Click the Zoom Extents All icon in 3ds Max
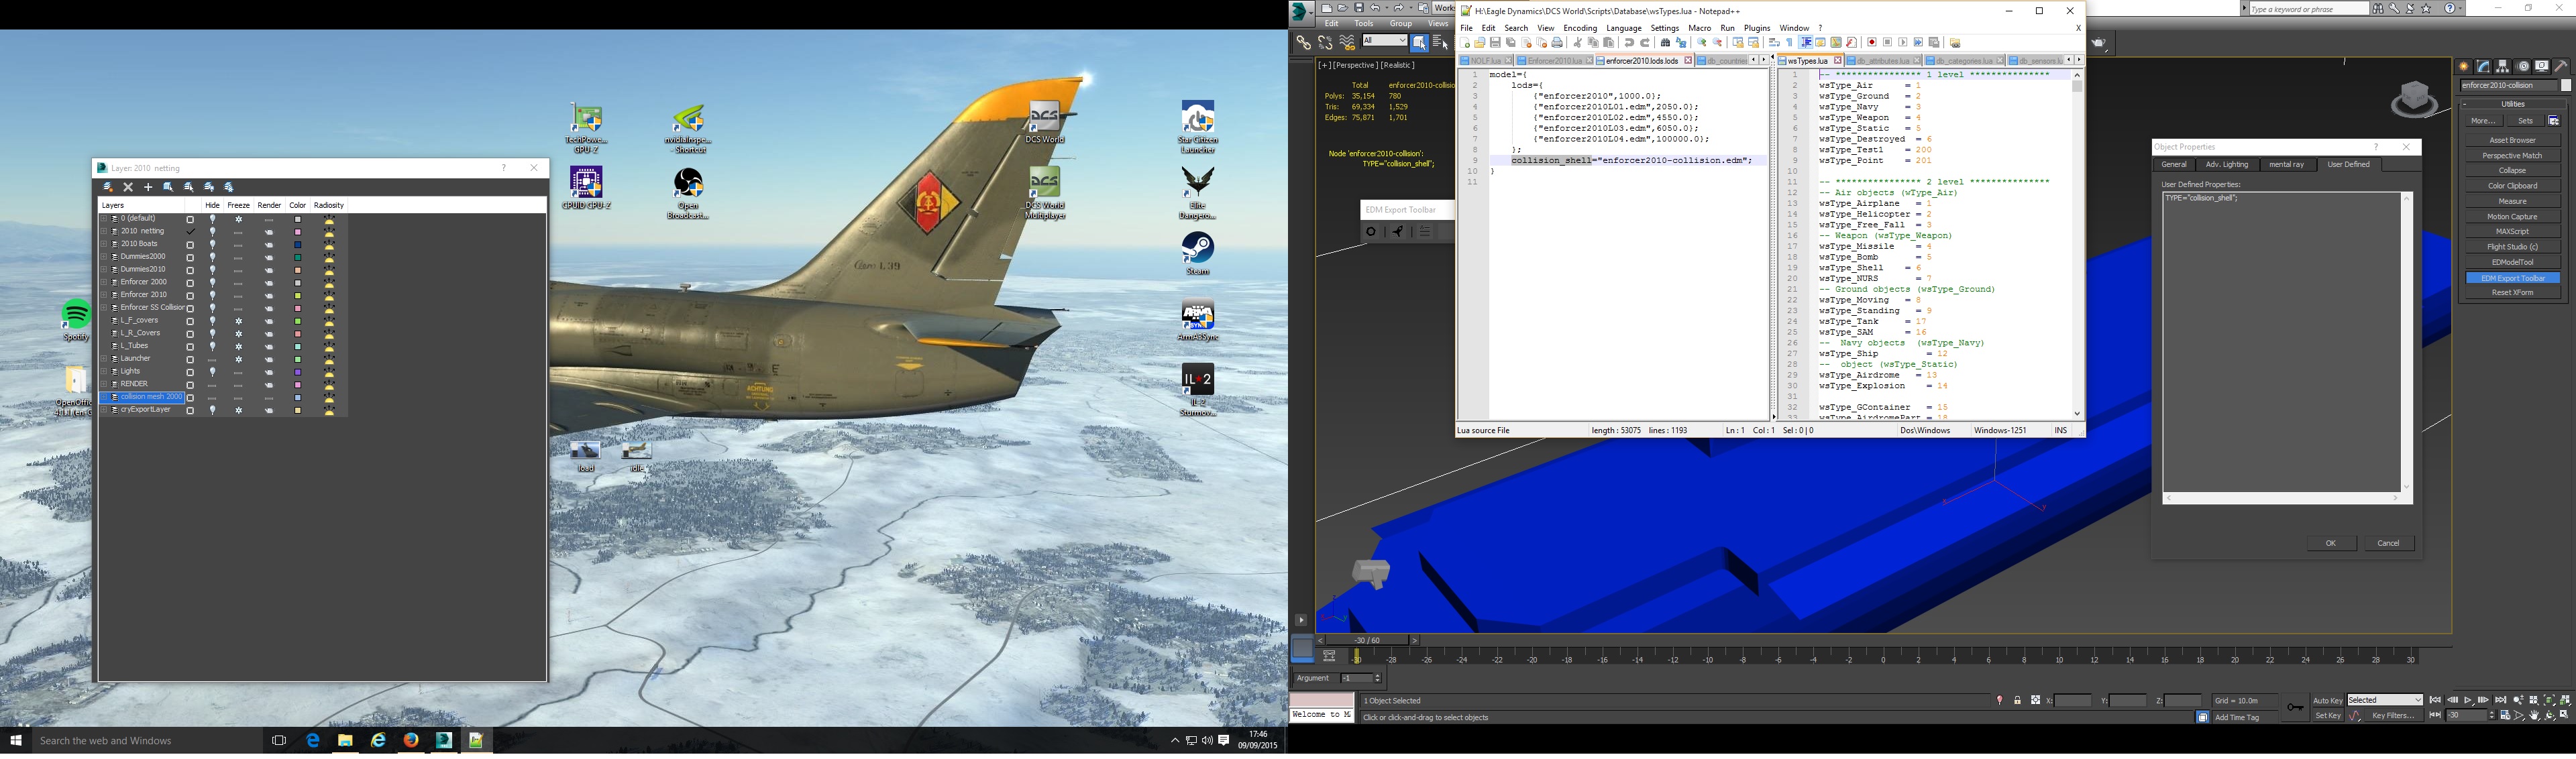The height and width of the screenshot is (759, 2576). [x=2565, y=701]
